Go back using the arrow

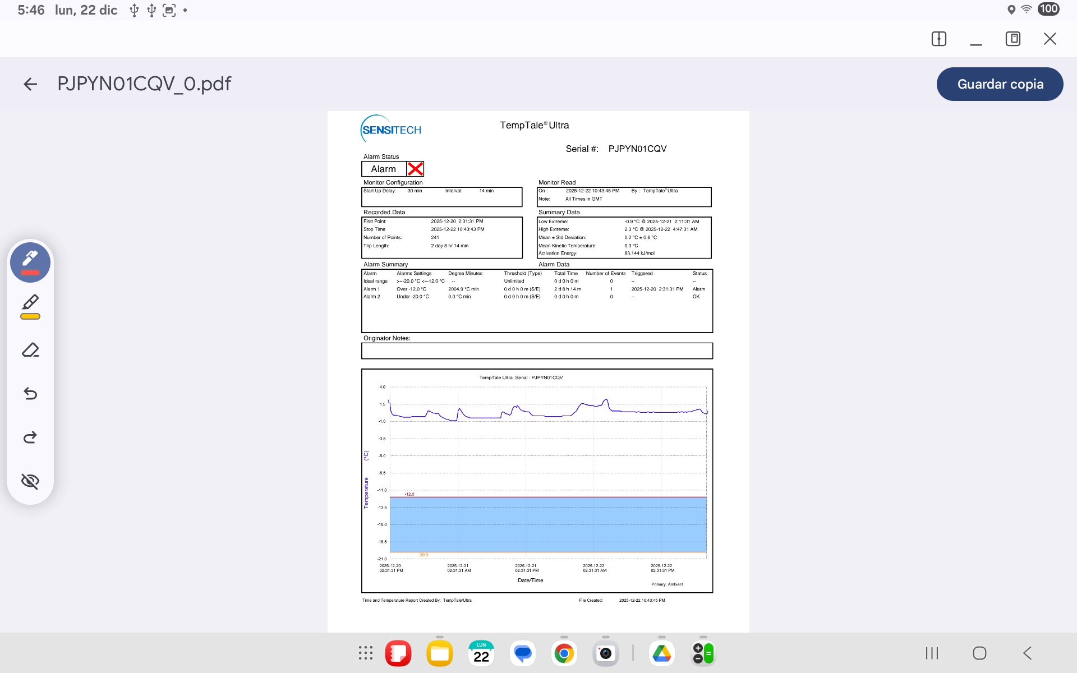point(30,84)
